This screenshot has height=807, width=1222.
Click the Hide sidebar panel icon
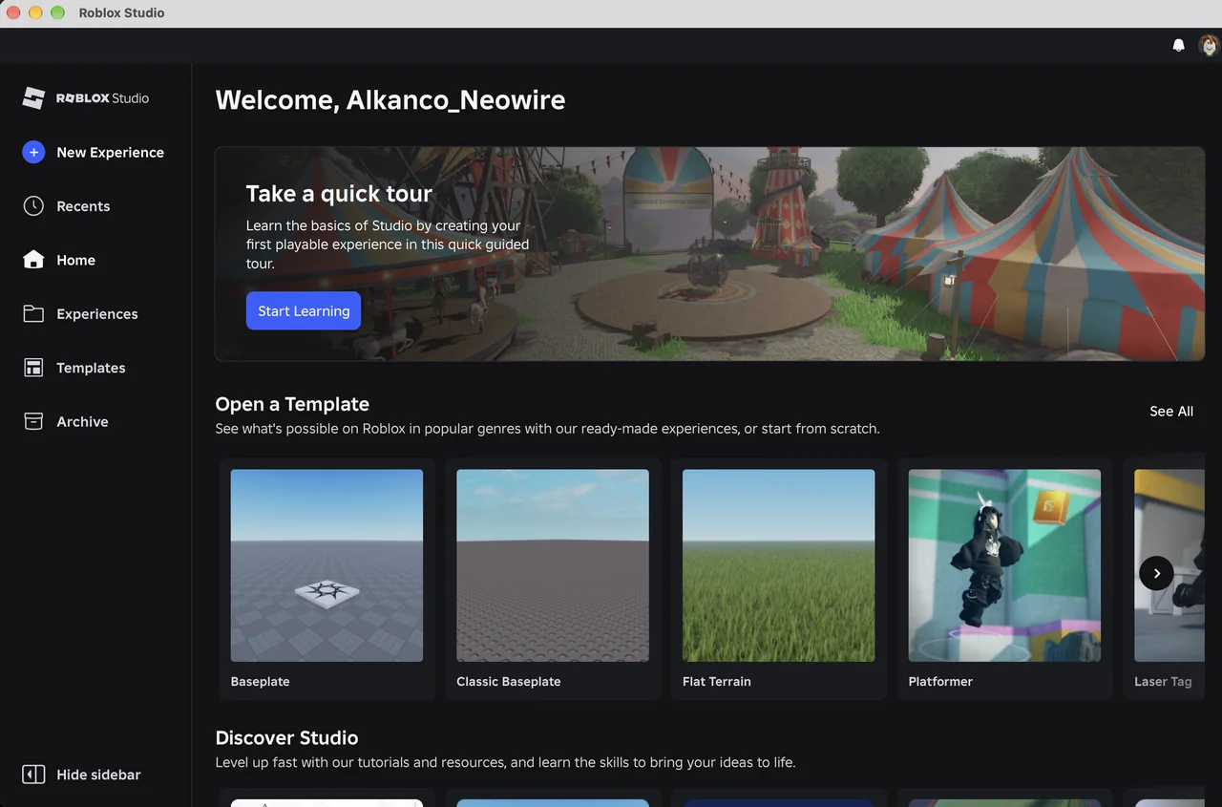[x=33, y=775]
